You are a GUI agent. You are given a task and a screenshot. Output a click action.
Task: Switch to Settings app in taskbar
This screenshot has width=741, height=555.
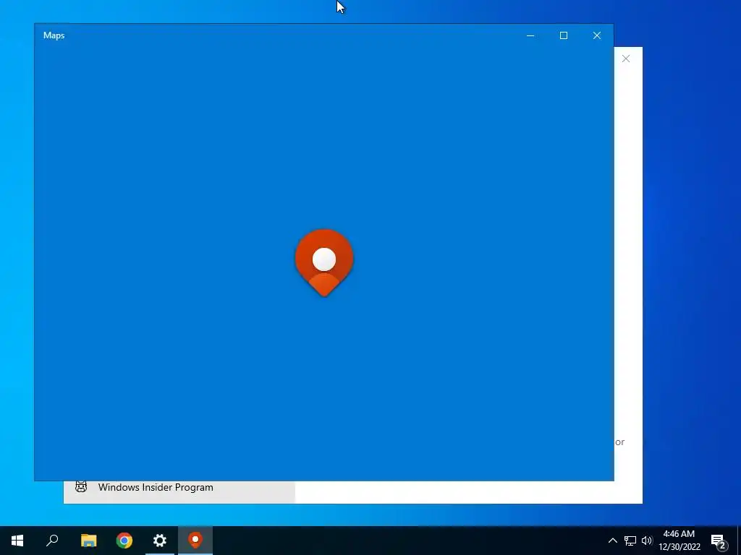tap(160, 541)
